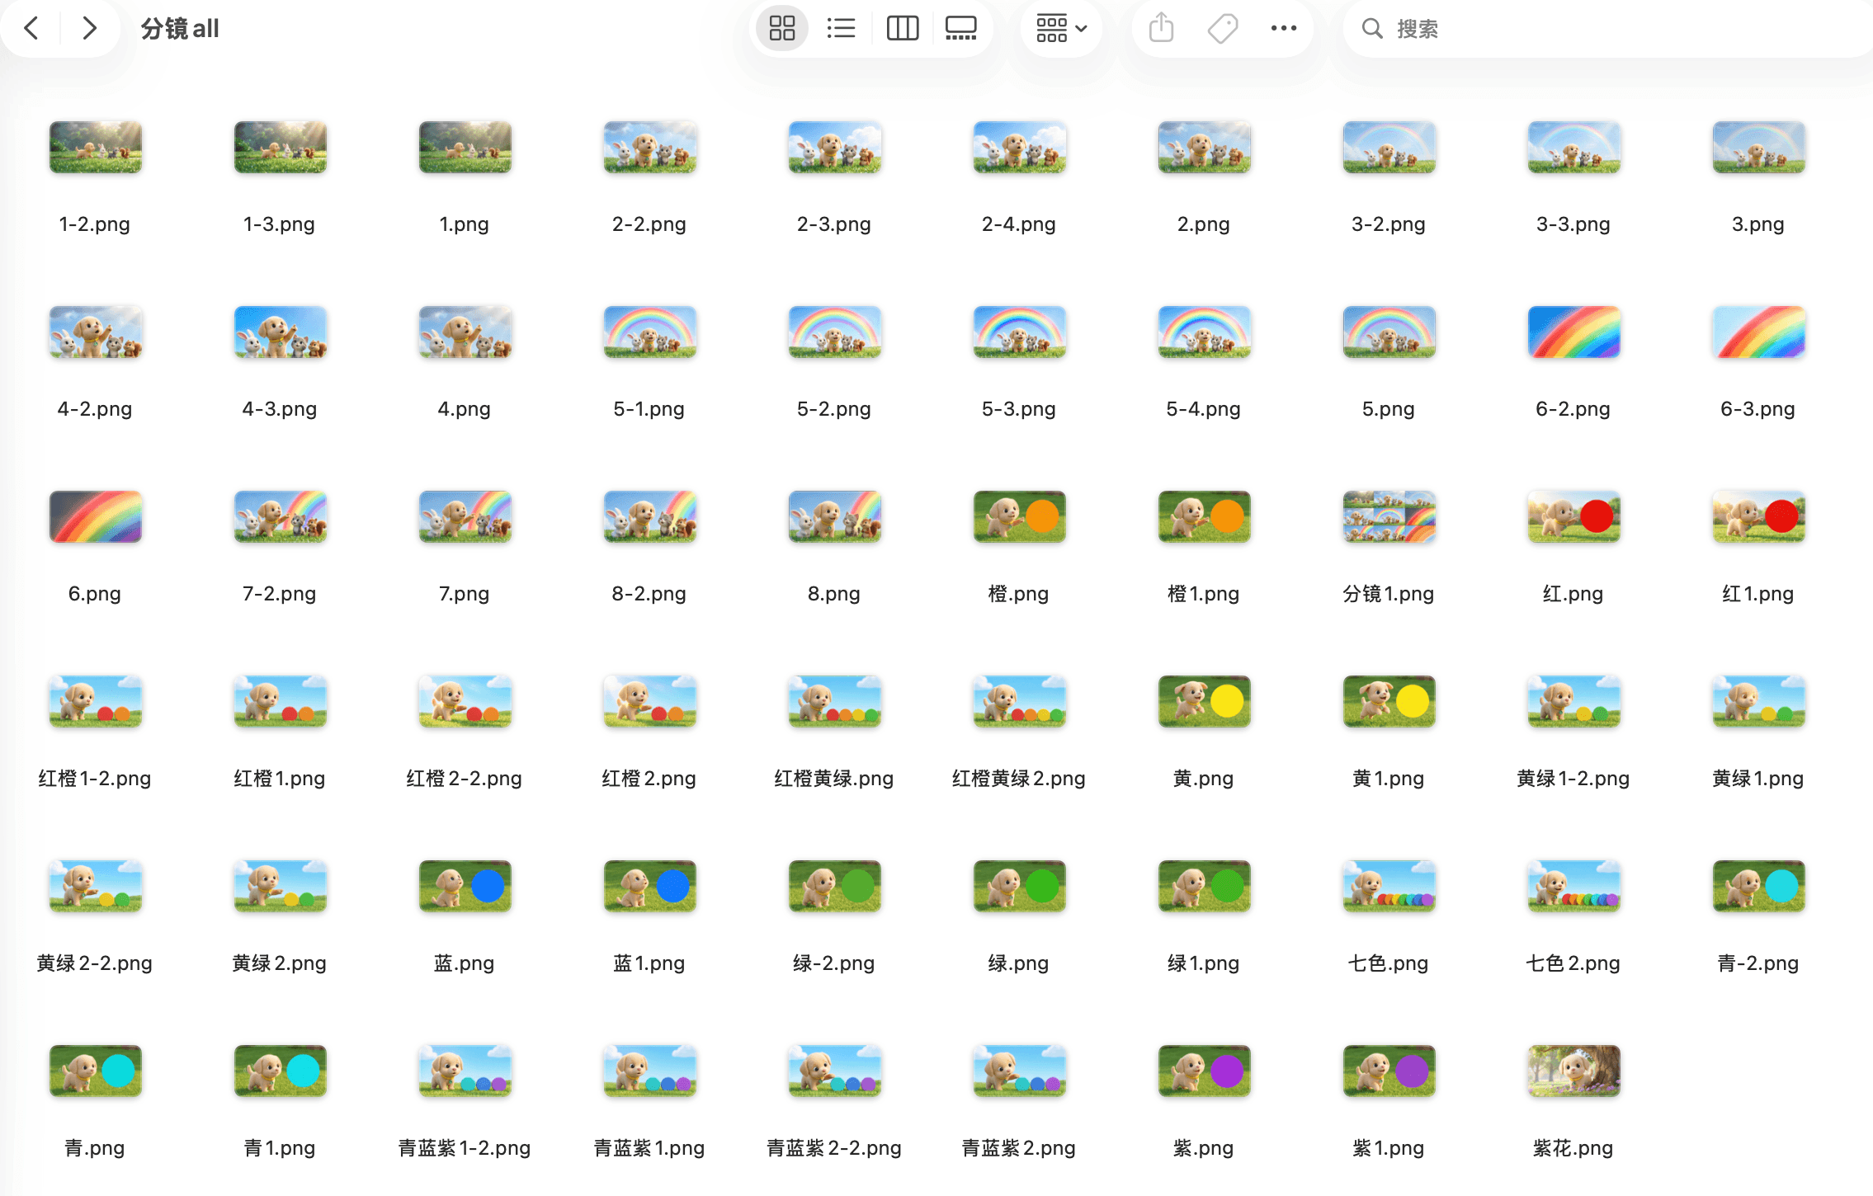Viewport: 1873px width, 1196px height.
Task: Switch to column view
Action: pos(902,29)
